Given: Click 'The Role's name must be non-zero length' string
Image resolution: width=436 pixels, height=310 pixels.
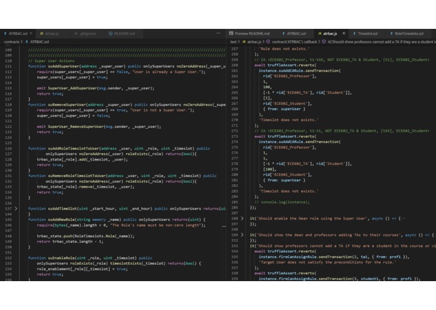Looking at the screenshot, I should click(x=156, y=225).
